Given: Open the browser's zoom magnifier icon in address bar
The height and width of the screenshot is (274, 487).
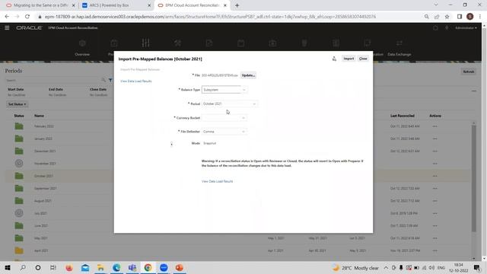Looking at the screenshot, I should 426,17.
